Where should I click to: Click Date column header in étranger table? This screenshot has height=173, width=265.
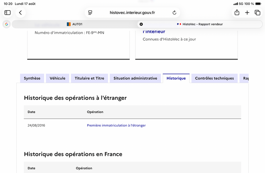31,112
